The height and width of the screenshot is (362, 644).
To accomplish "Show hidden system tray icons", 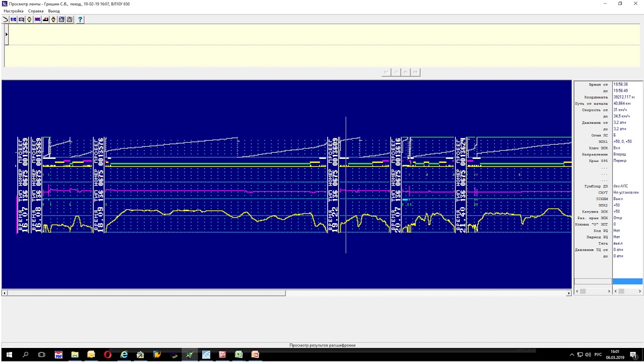I will [x=572, y=355].
